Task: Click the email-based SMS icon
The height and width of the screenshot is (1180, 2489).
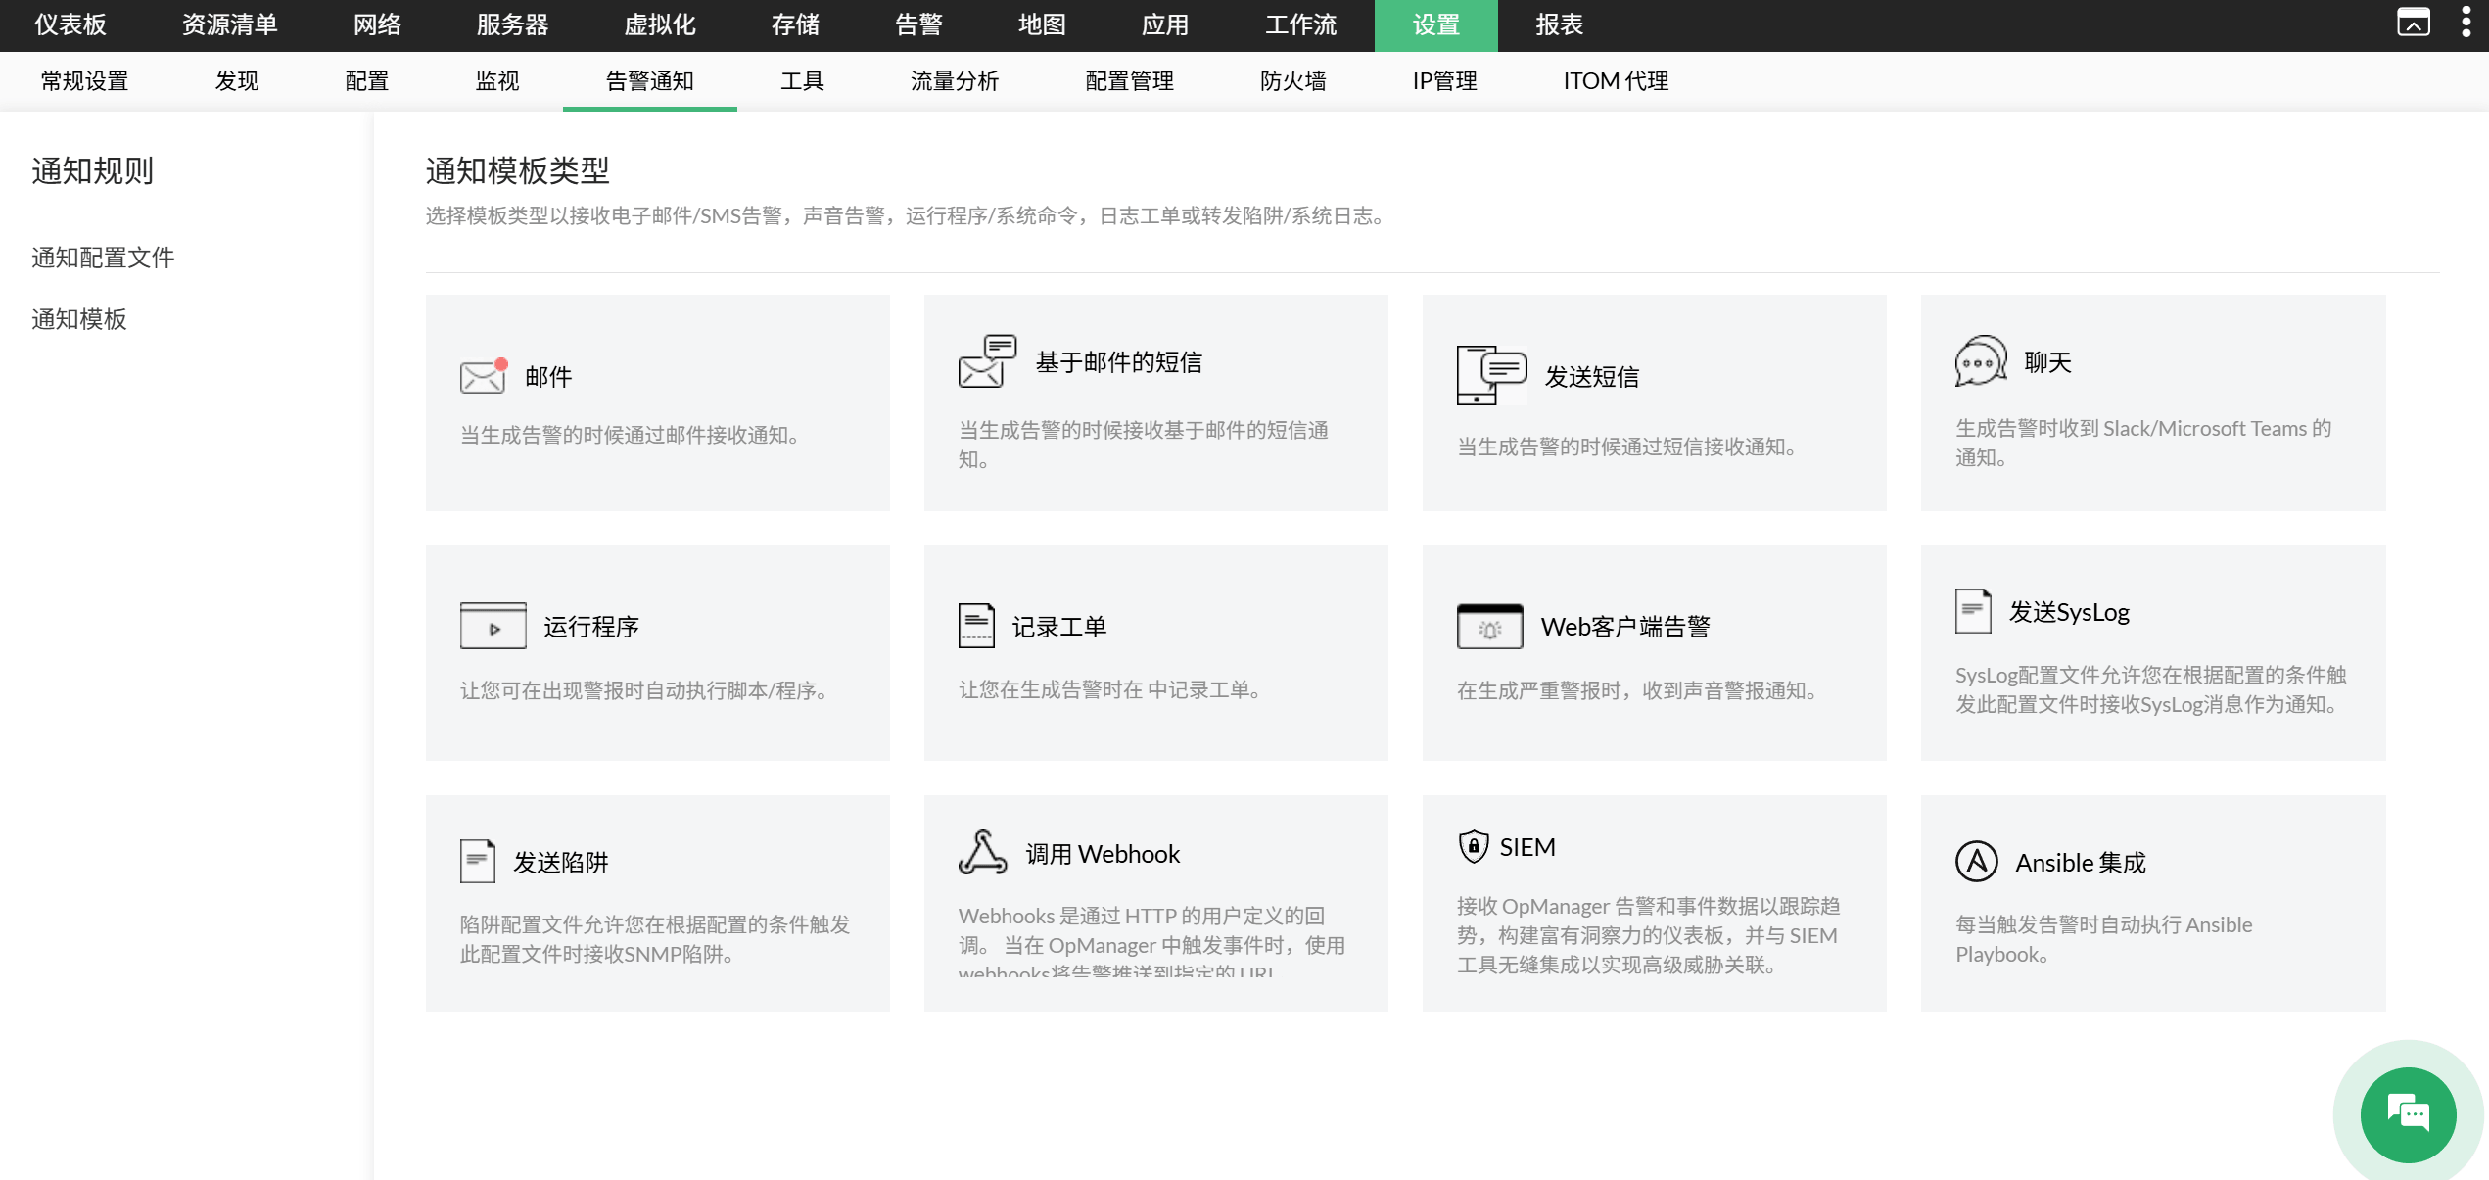Action: [987, 361]
